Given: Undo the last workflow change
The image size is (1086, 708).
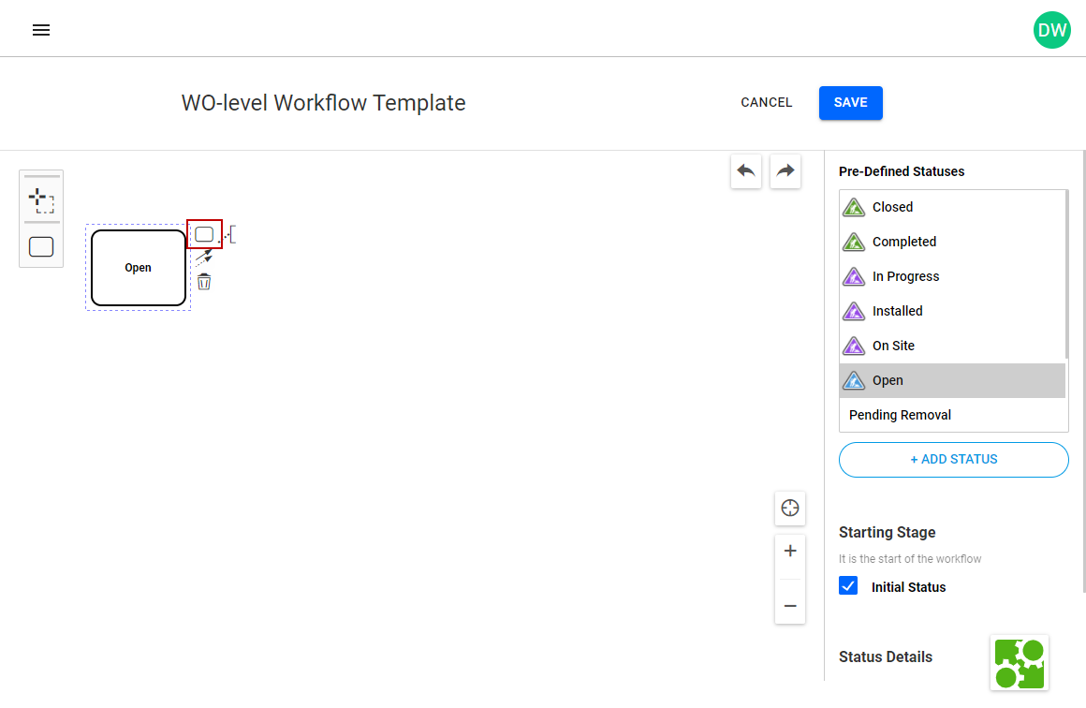Looking at the screenshot, I should [x=746, y=170].
